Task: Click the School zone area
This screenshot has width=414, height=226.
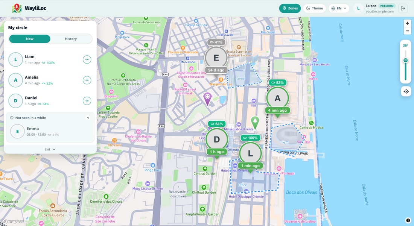Action: [244, 75]
